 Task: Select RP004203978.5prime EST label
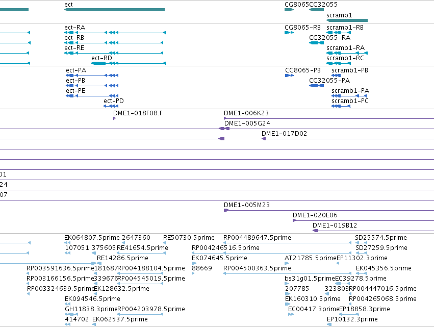151,310
